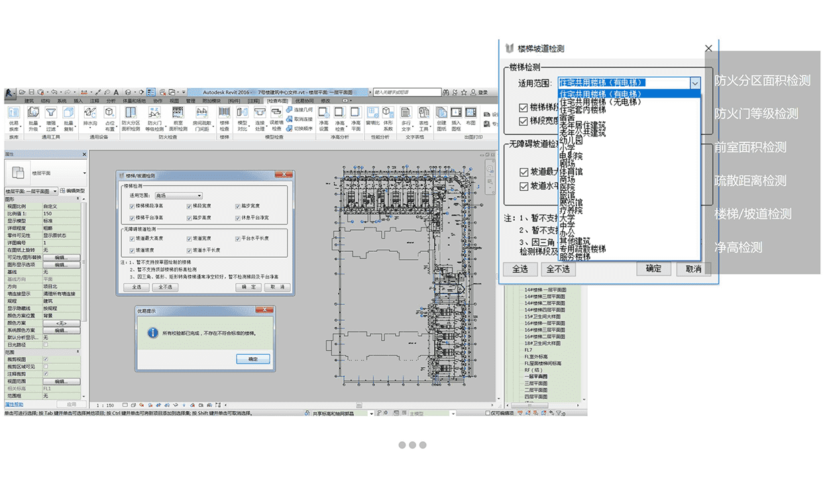This screenshot has height=493, width=825.
Task: Click 全不选 in the enlarged dialog
Action: tap(558, 269)
